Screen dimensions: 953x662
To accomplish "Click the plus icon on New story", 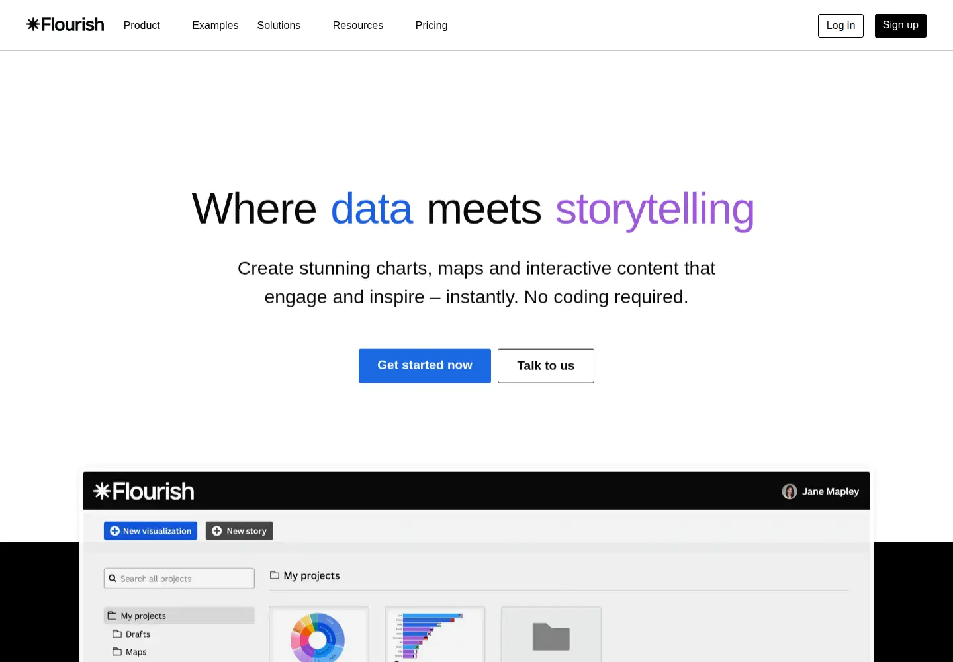I will pyautogui.click(x=216, y=531).
